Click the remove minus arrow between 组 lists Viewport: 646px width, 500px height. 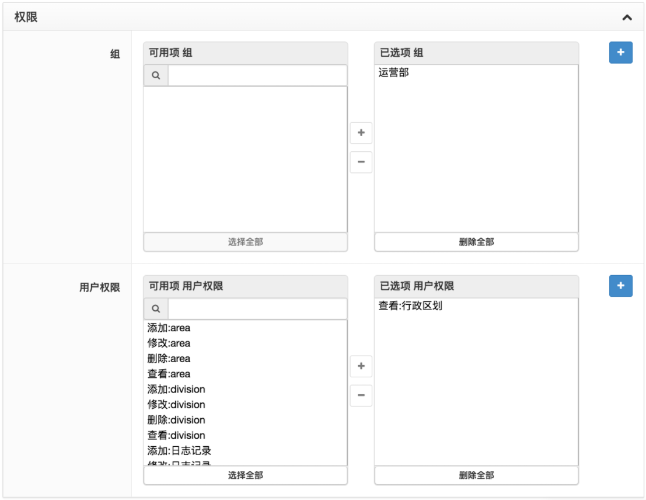tap(361, 162)
